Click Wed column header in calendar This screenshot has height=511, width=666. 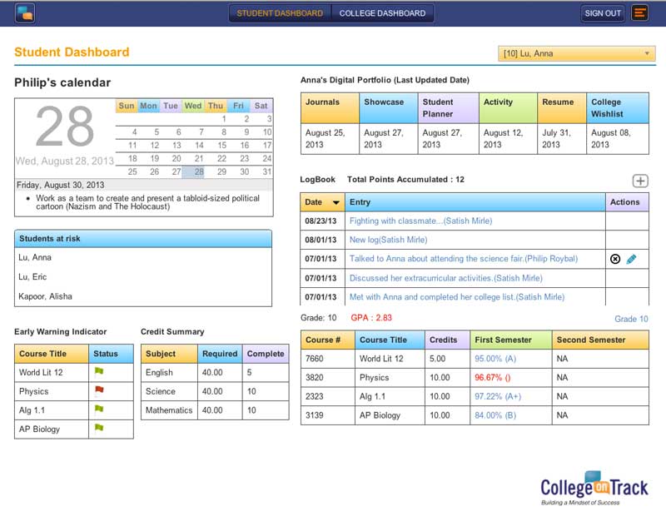[x=193, y=106]
